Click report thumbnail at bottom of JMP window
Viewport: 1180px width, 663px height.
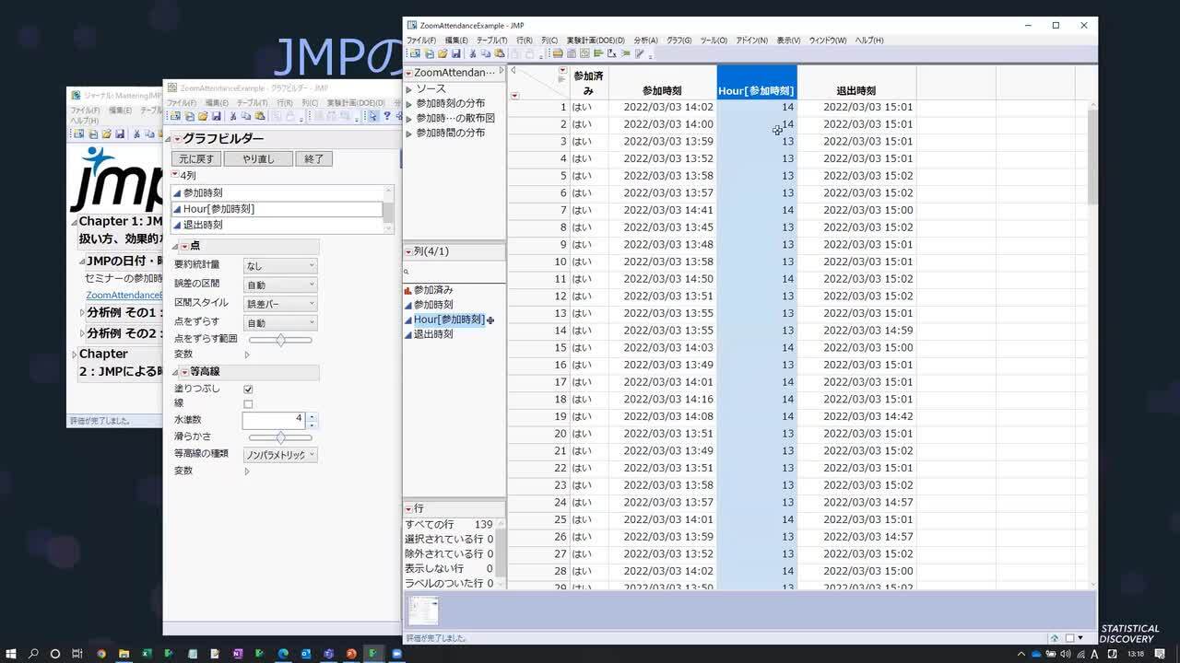click(423, 611)
